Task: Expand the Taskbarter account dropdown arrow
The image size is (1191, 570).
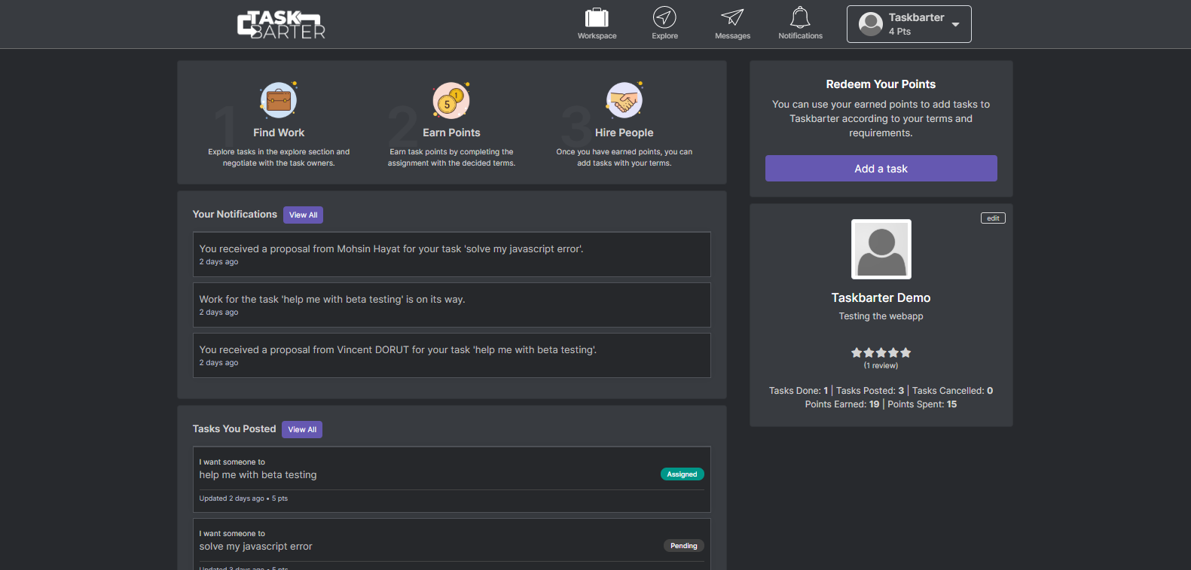Action: tap(955, 25)
